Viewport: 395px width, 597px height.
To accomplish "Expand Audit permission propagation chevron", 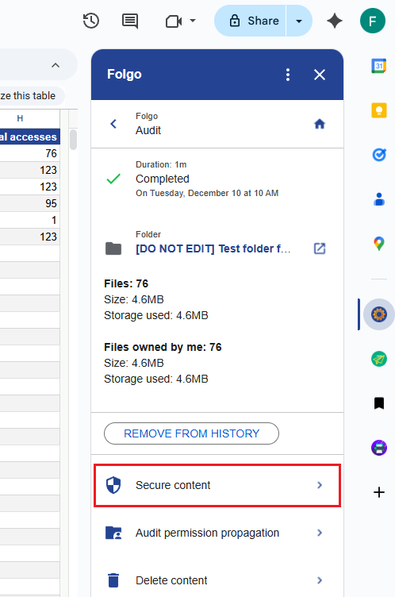I will click(x=320, y=533).
